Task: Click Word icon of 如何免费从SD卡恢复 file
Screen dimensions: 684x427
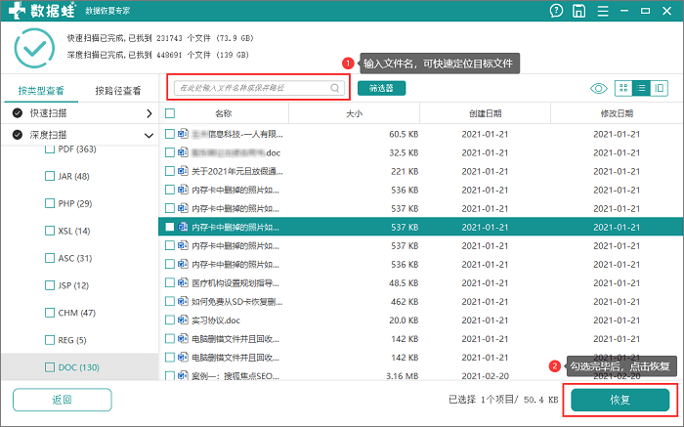Action: (183, 301)
